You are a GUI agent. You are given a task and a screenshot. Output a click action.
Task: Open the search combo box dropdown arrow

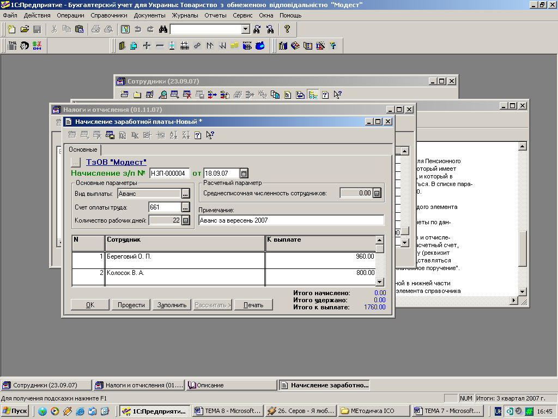246,29
